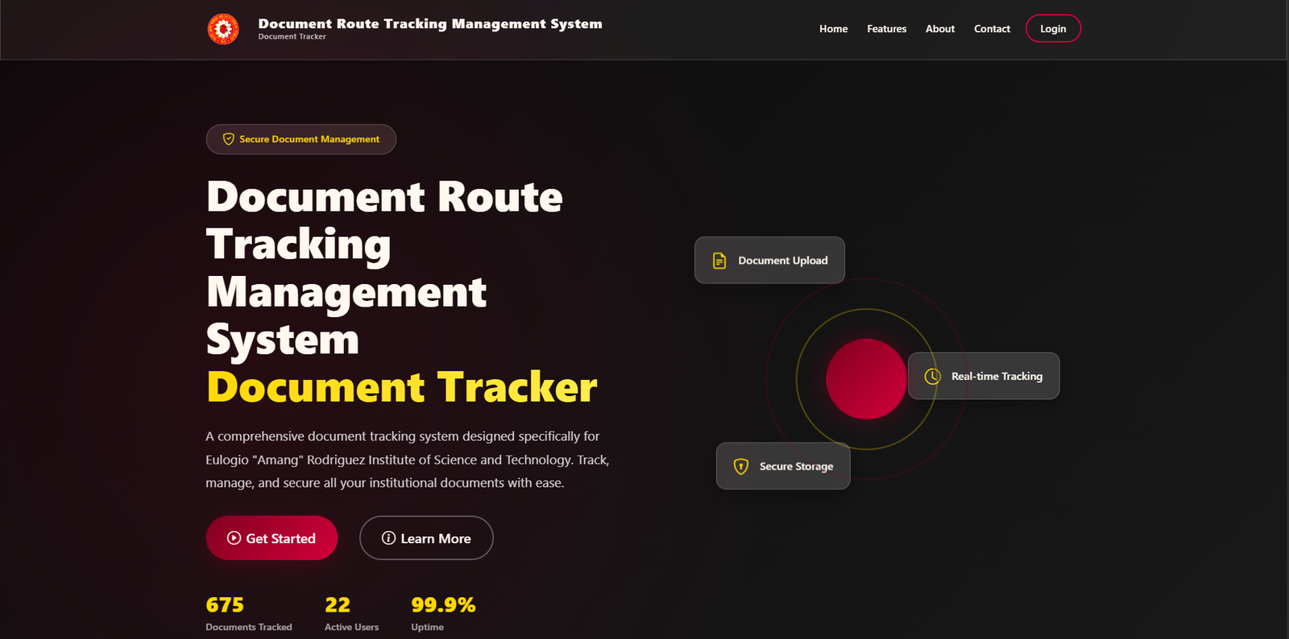Click the Get Started button
This screenshot has height=639, width=1289.
[x=271, y=538]
